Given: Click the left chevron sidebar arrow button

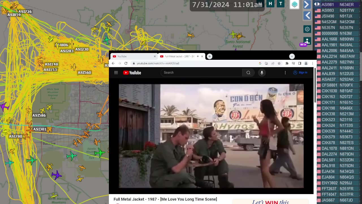Looking at the screenshot, I should point(307,16).
